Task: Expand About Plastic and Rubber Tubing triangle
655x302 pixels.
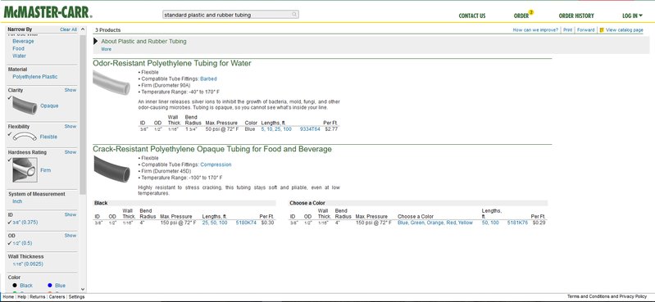Action: tap(96, 41)
